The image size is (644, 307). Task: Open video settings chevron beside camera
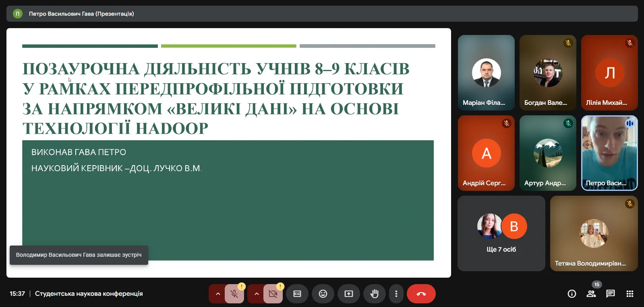coord(256,294)
